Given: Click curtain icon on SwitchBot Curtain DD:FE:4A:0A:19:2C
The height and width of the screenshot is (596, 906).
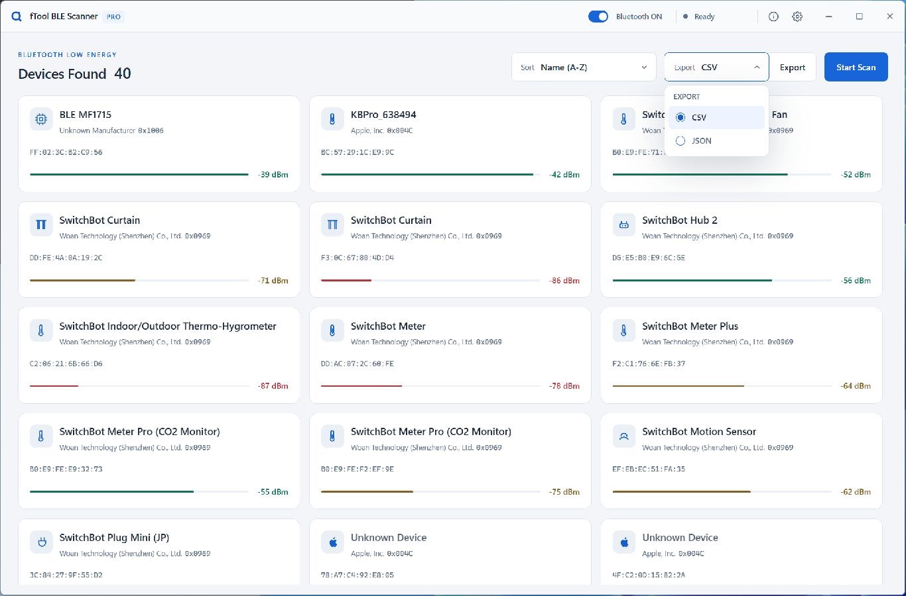Looking at the screenshot, I should (41, 224).
